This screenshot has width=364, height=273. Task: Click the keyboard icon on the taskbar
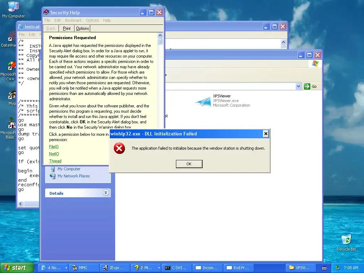pyautogui.click(x=324, y=268)
